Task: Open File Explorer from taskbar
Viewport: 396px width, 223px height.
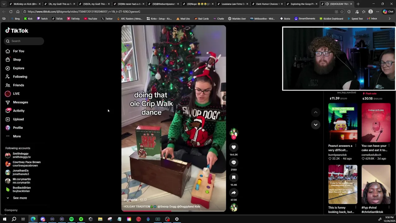Action: pos(100,219)
